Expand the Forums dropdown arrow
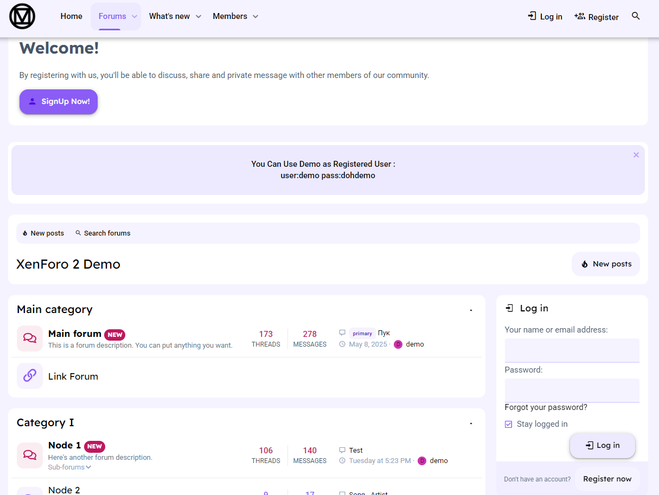This screenshot has width=659, height=495. [135, 16]
